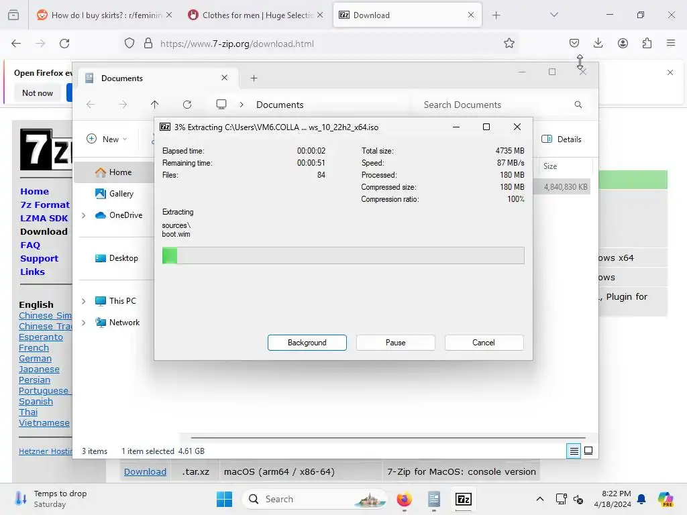Expand the Network tree node
687x515 pixels.
(x=84, y=323)
